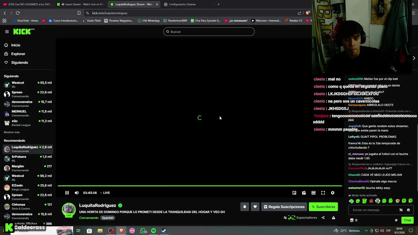418x235 pixels.
Task: Bookmark this page in the address bar
Action: pyautogui.click(x=79, y=13)
